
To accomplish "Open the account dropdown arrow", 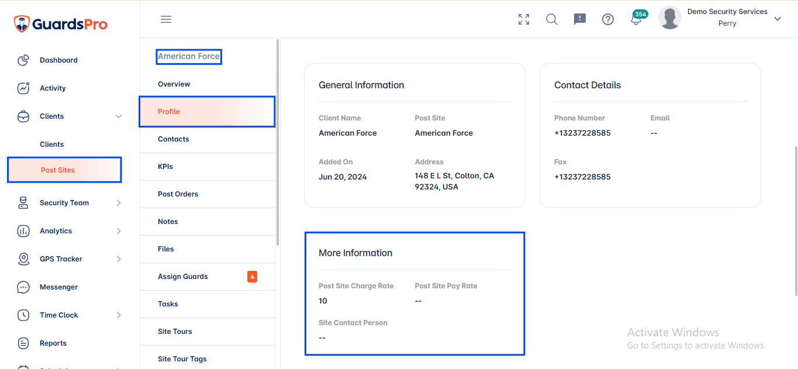I will pyautogui.click(x=778, y=19).
